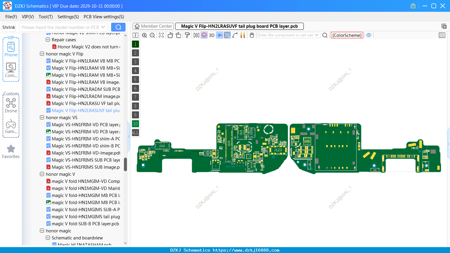Open the colored dots grid tool
The image size is (450, 253).
(x=243, y=35)
